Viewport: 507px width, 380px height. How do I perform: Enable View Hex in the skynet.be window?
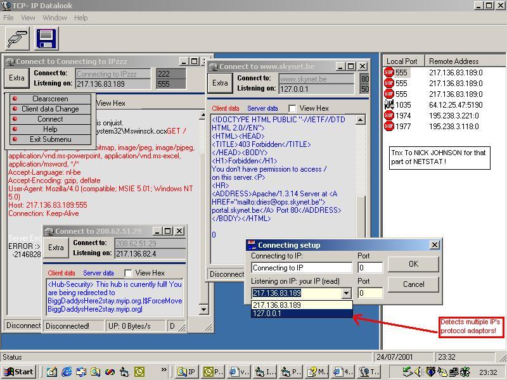(x=292, y=108)
